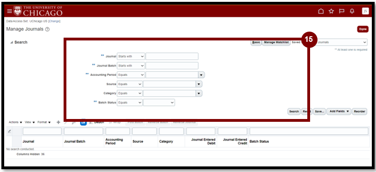Click Columns Hidden 36 text
376x172 pixels.
pos(31,154)
